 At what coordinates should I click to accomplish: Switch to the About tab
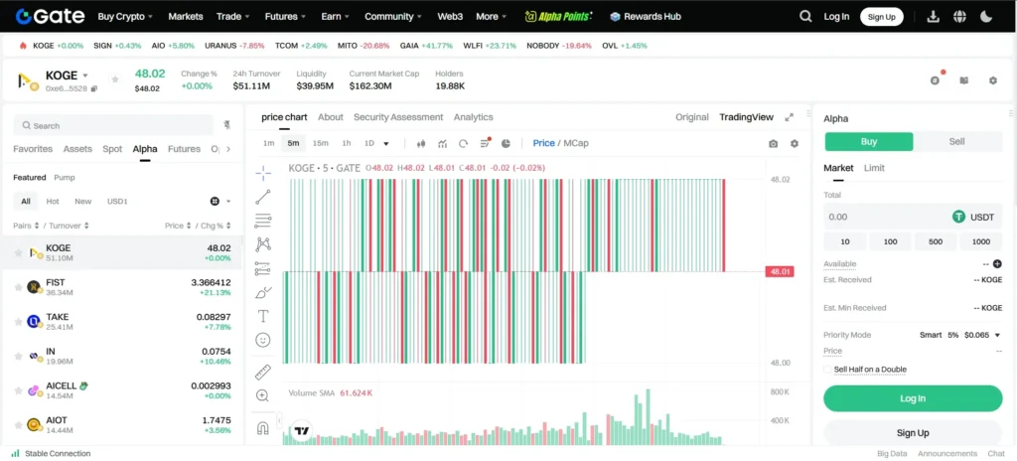pyautogui.click(x=330, y=117)
